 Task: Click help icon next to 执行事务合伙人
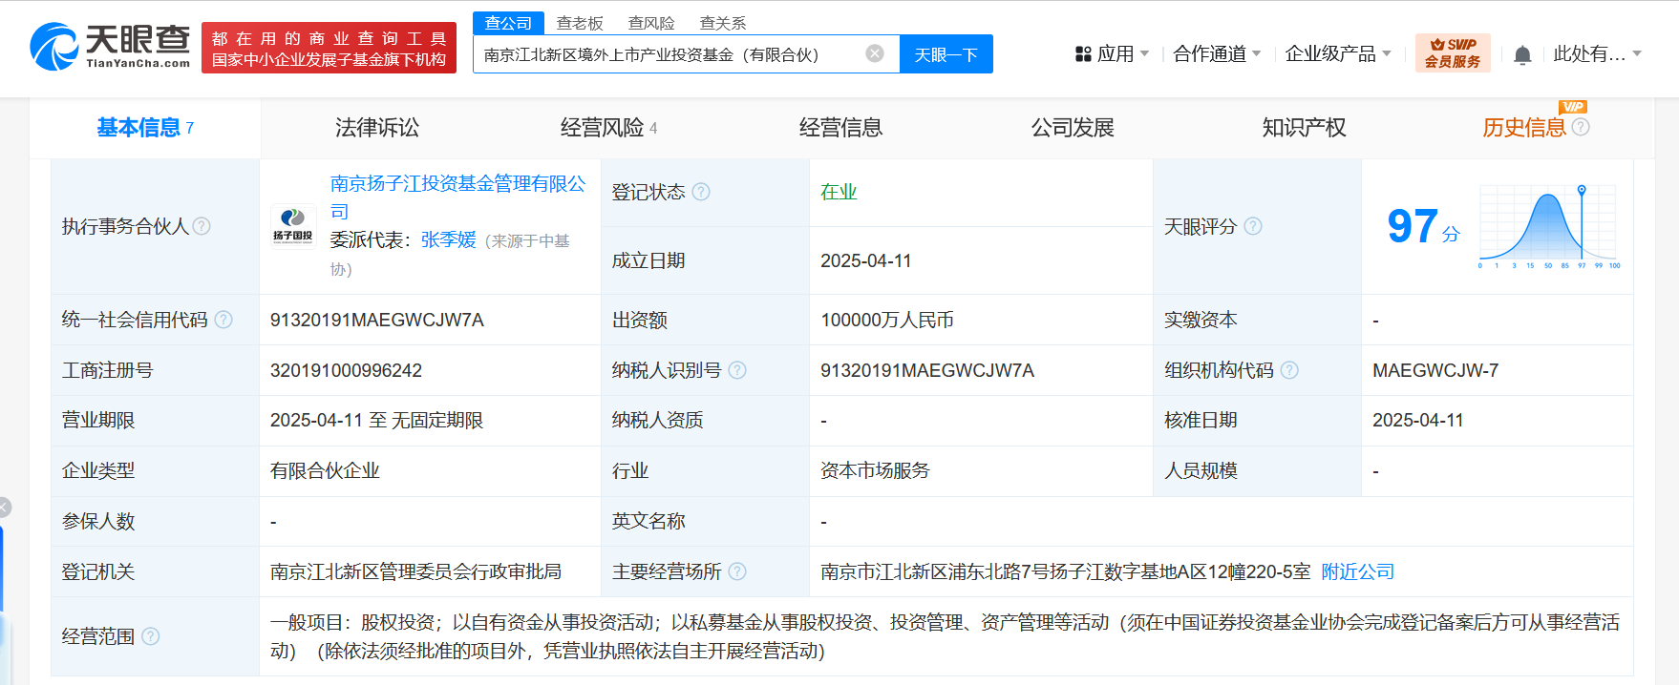coord(202,226)
